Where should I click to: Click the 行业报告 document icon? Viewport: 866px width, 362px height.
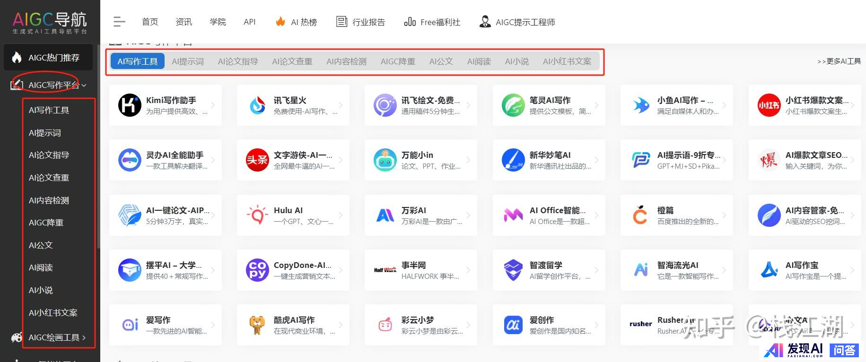[341, 22]
